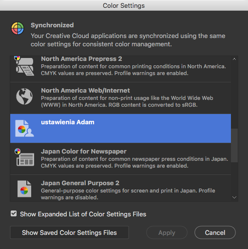Choose the ustawienia Adam settings entry
The width and height of the screenshot is (248, 249).
pos(120,128)
